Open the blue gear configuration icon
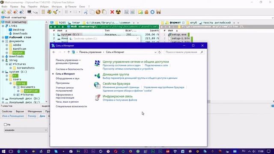This screenshot has width=274, height=154. [x=152, y=12]
